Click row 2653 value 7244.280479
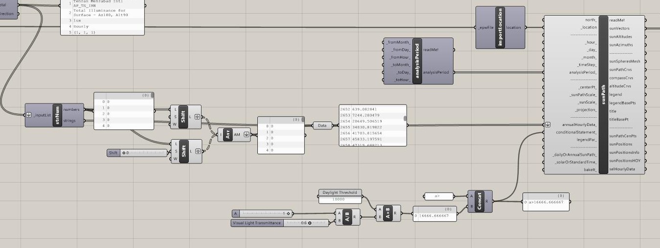The image size is (660, 248). click(372, 115)
